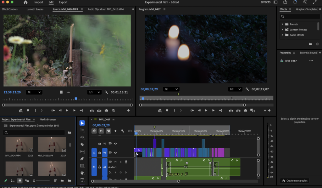Play the Program monitor
Image resolution: width=322 pixels, height=188 pixels.
click(x=206, y=111)
